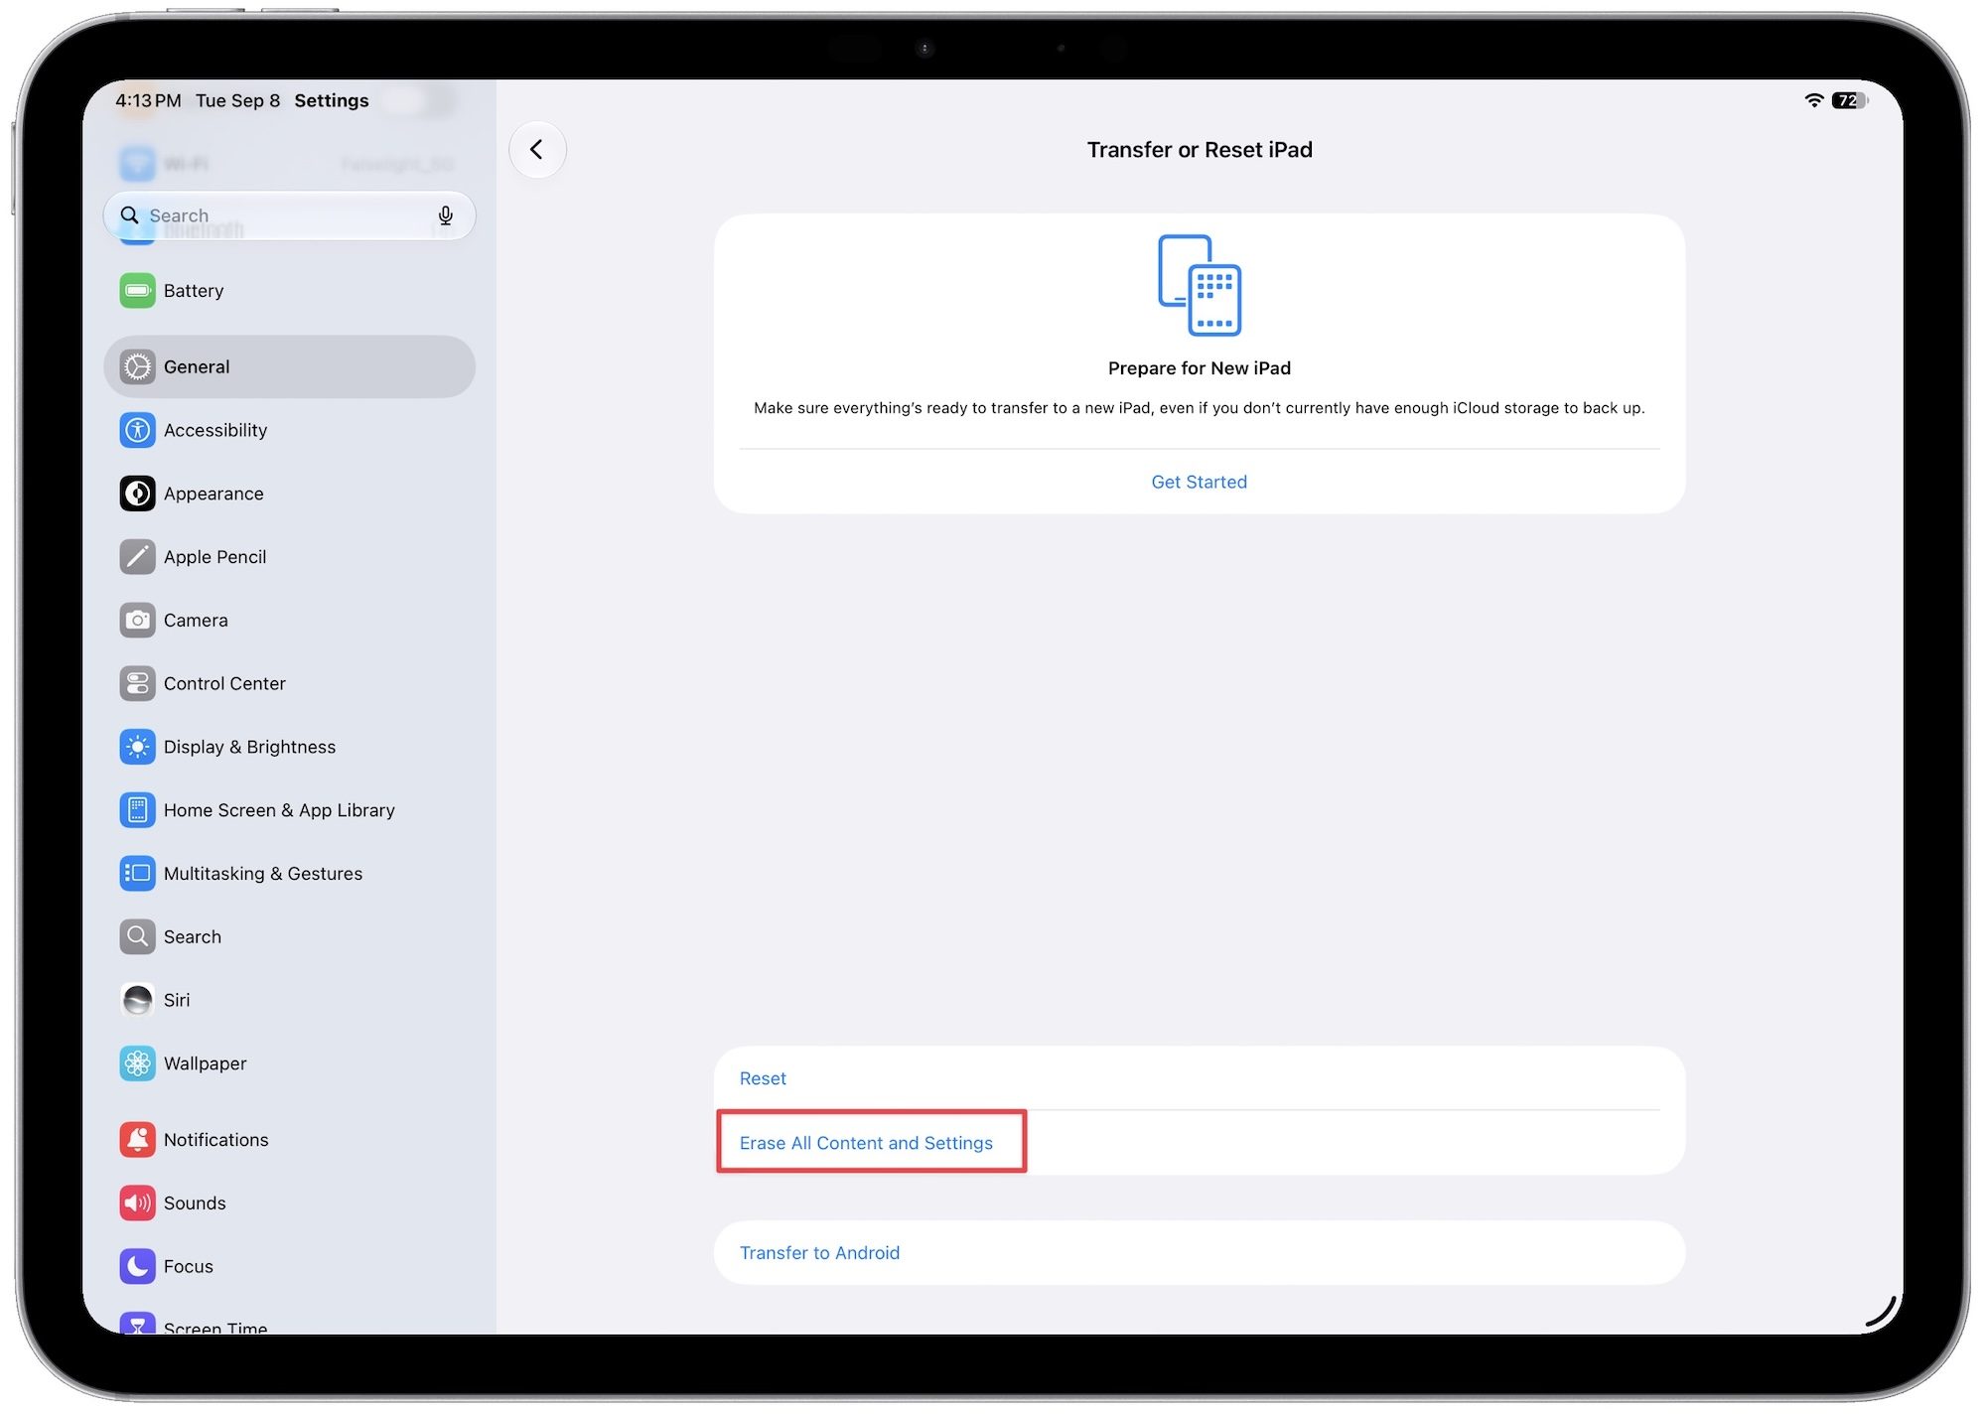The width and height of the screenshot is (1986, 1414).
Task: Tap the Home Screen & App Library icon
Action: click(x=137, y=810)
